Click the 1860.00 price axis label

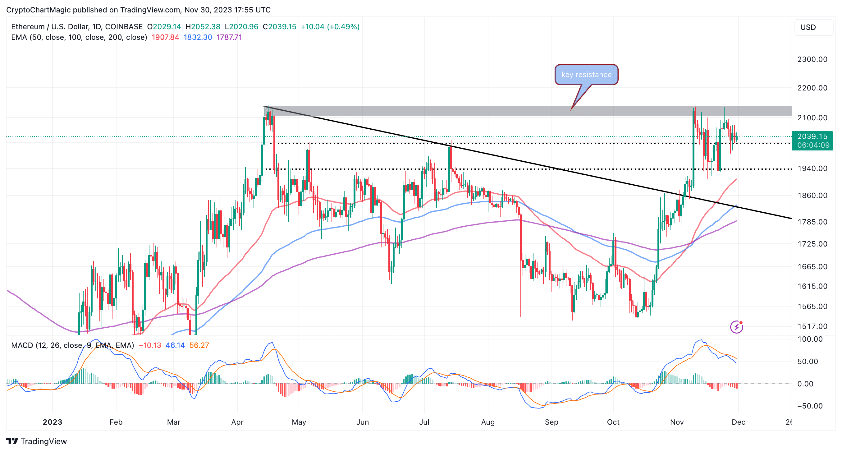812,195
